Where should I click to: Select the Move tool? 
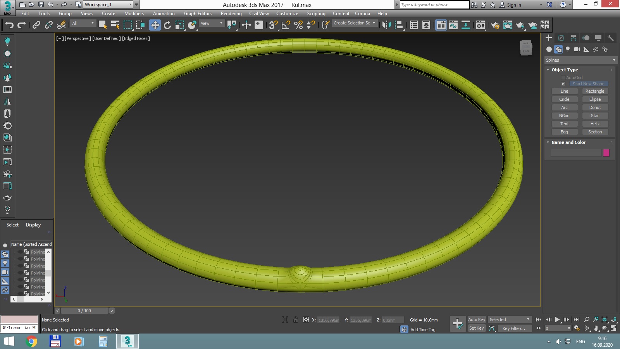coord(155,25)
